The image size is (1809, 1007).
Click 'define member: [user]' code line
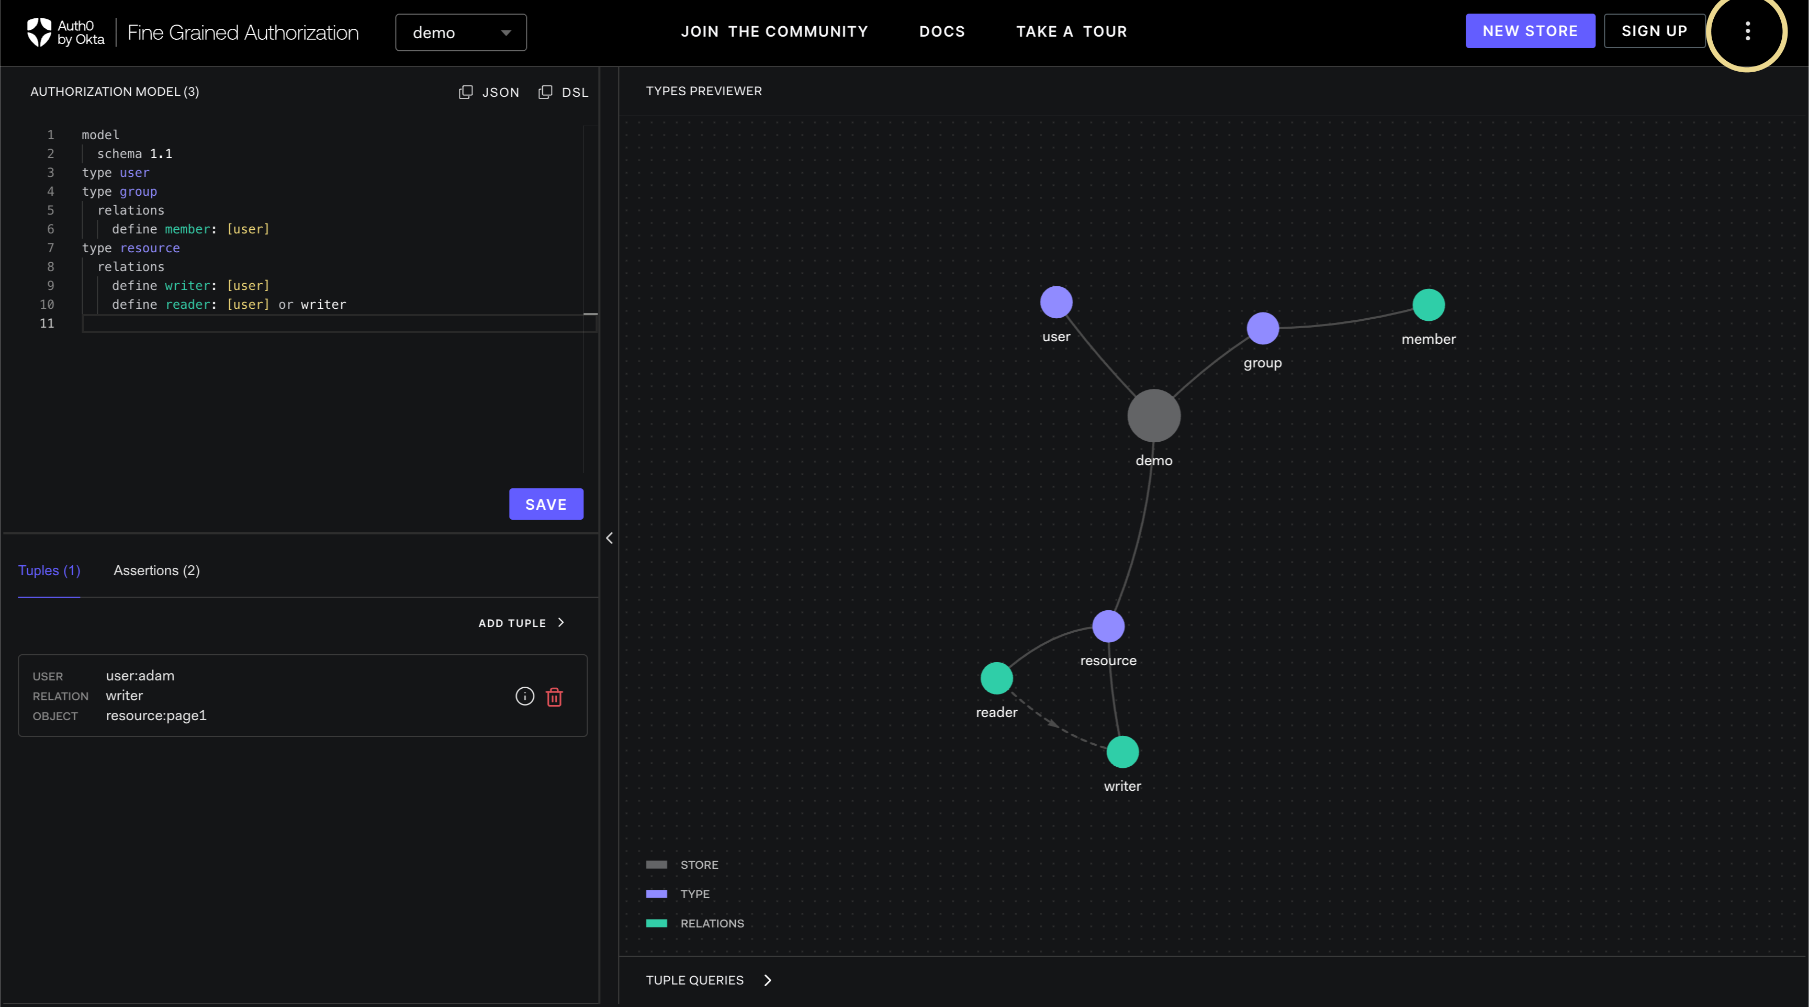(x=190, y=229)
